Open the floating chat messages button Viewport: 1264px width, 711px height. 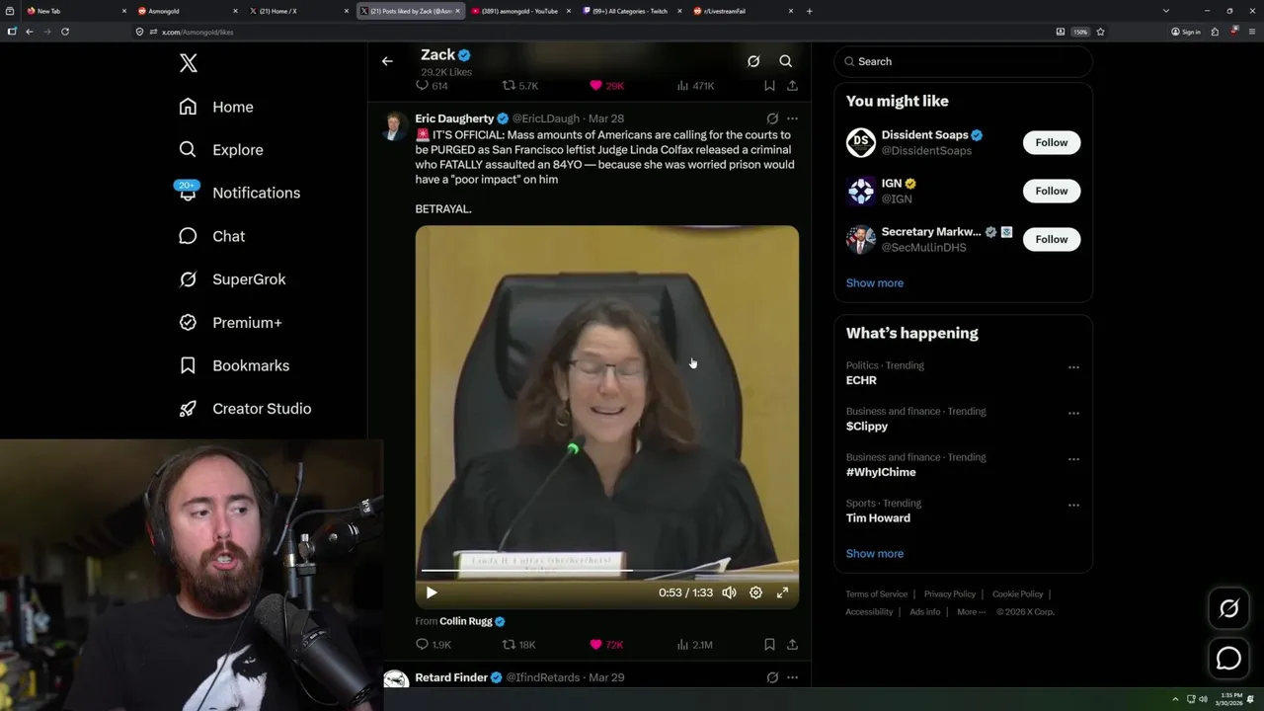[x=1229, y=658]
